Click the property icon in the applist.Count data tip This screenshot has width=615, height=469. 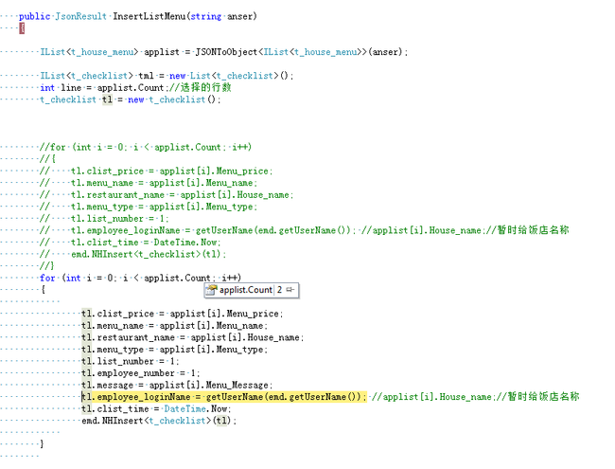pos(211,290)
